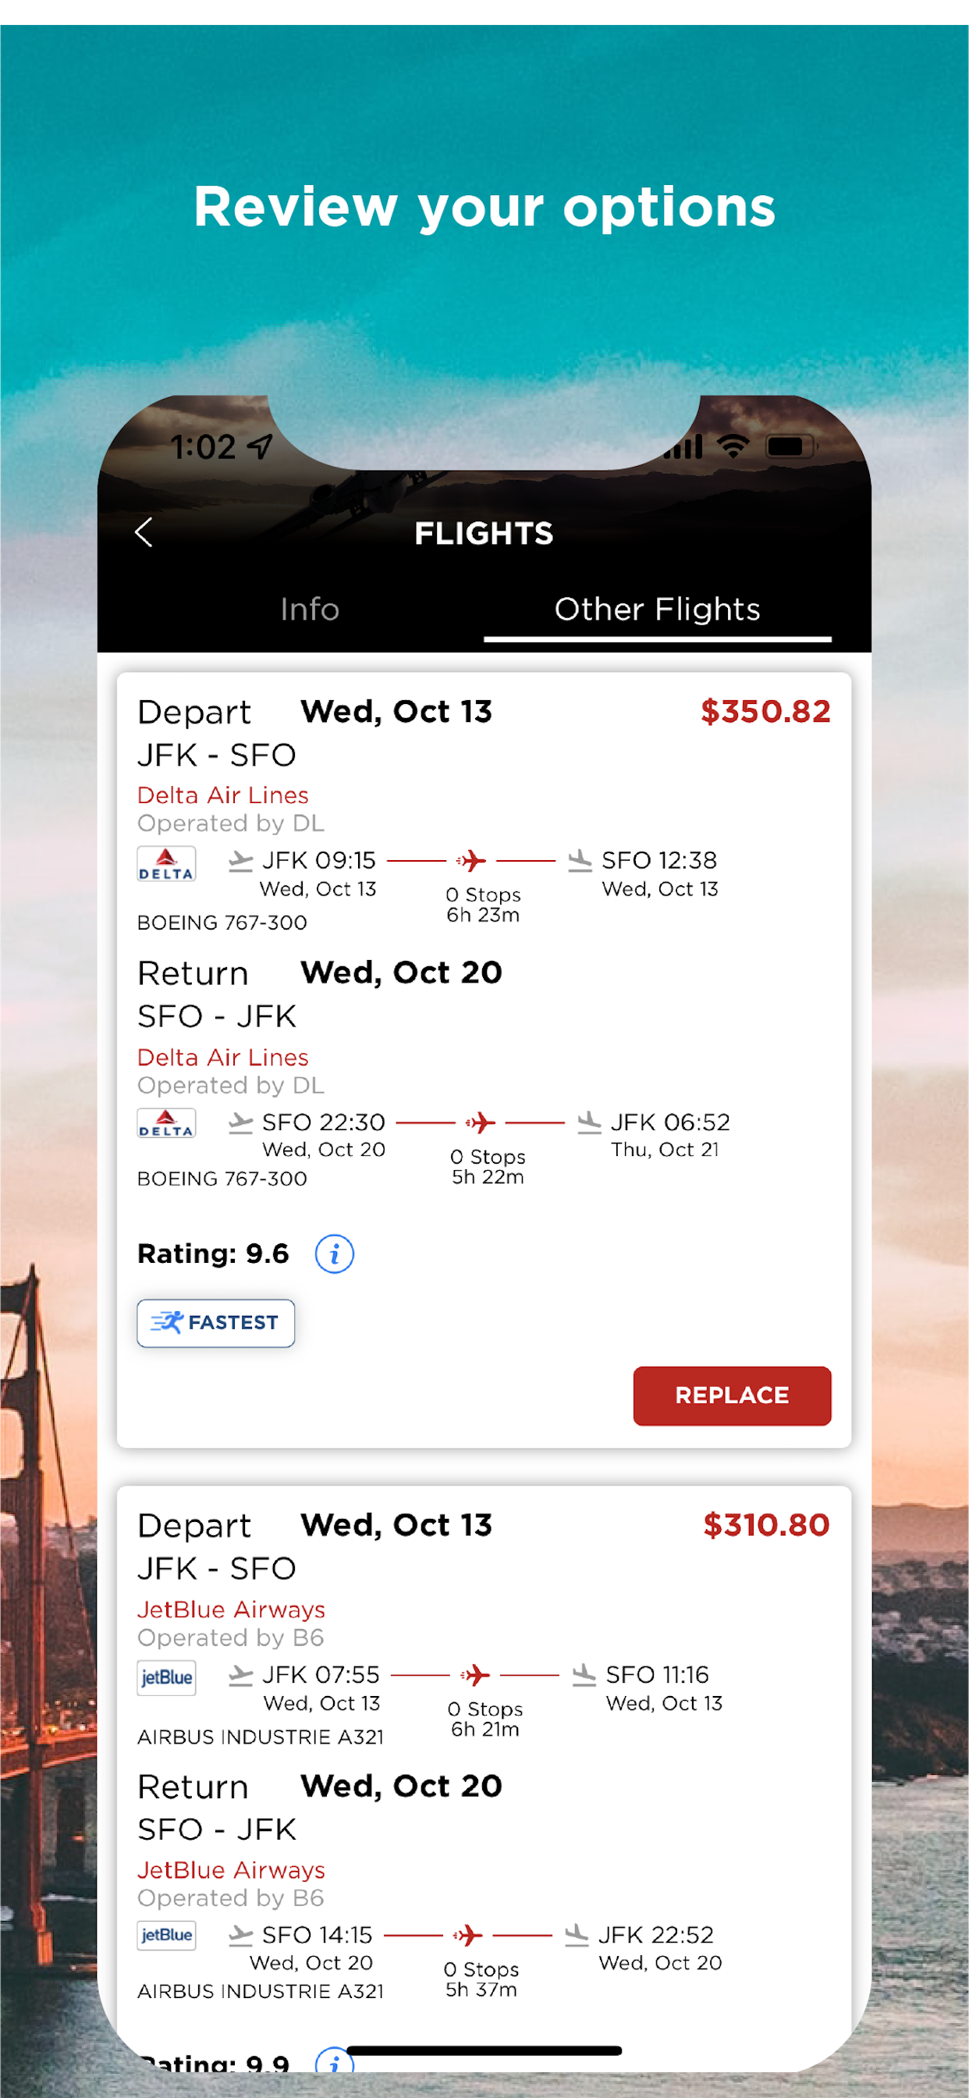
Task: Tap the red plane icon for JFK 09:15 flight
Action: pos(471,860)
